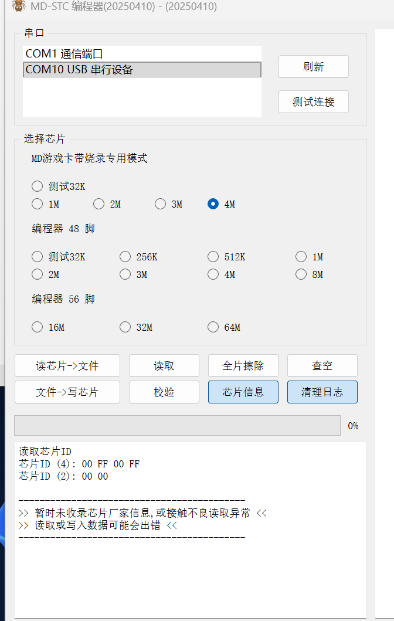选择编程器56脚的 64M 容量

click(x=213, y=327)
